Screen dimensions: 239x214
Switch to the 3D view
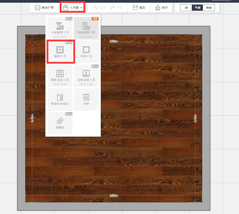click(186, 8)
